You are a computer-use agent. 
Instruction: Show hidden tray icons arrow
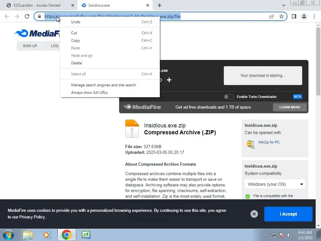click(266, 235)
